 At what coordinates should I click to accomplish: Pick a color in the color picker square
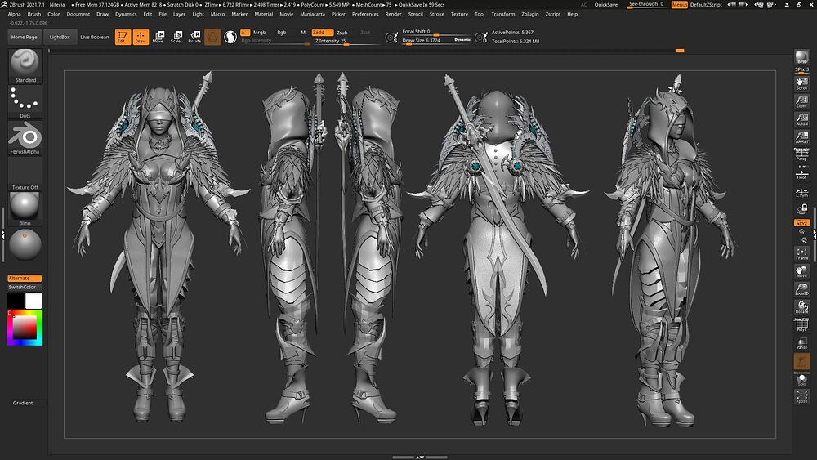25,327
